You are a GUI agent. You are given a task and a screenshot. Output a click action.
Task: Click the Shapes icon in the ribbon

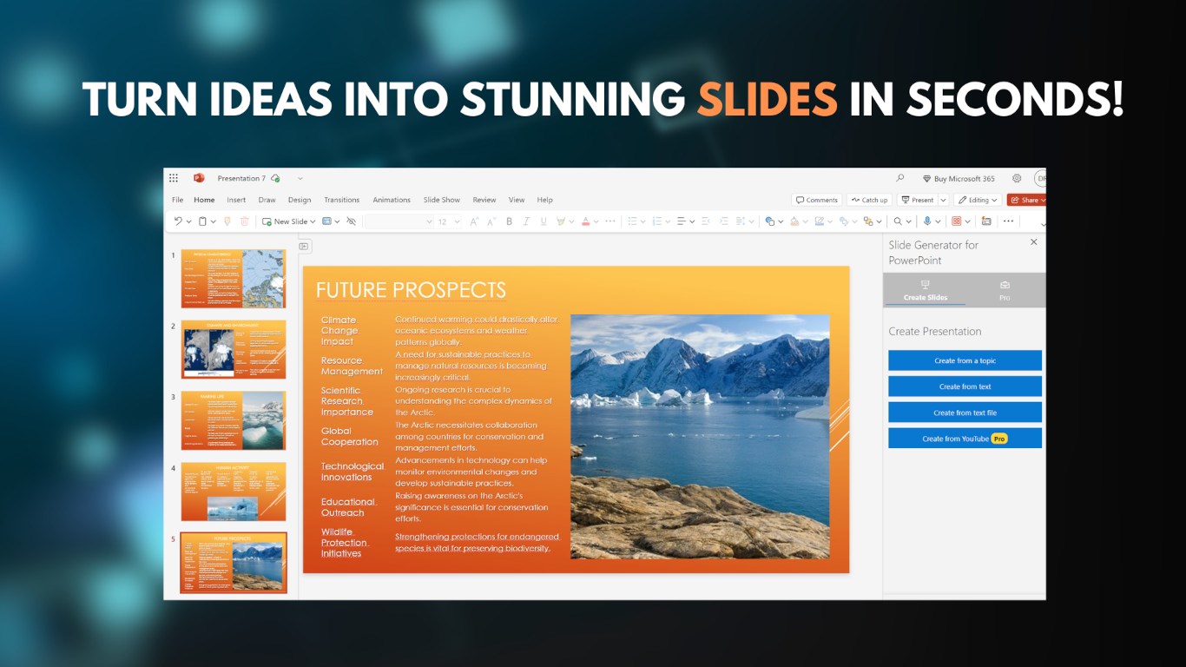(770, 221)
